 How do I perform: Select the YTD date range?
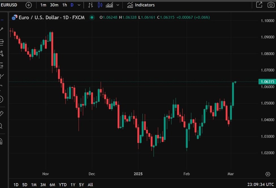point(63,185)
